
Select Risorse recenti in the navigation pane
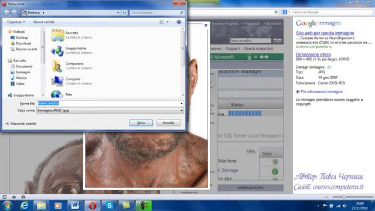[x=24, y=49]
